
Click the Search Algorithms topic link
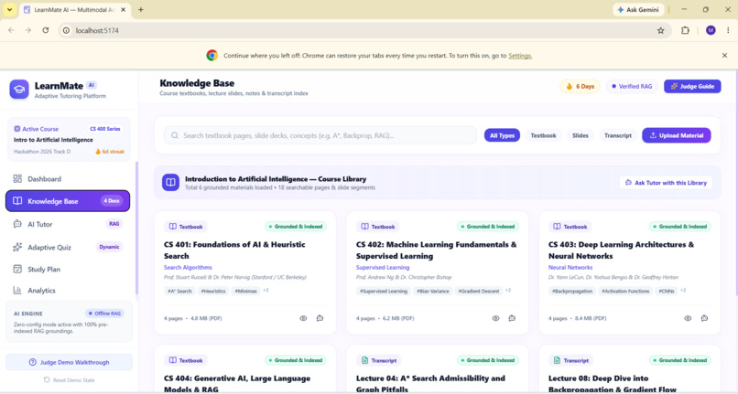tap(188, 267)
